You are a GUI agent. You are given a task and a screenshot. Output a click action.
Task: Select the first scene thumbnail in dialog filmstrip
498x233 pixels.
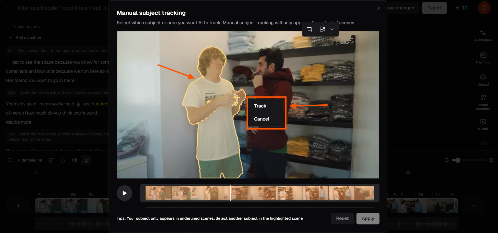tap(158, 193)
